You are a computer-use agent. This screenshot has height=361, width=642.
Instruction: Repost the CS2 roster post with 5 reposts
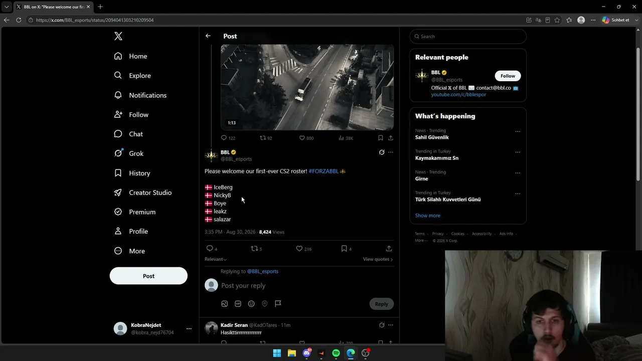pyautogui.click(x=256, y=249)
